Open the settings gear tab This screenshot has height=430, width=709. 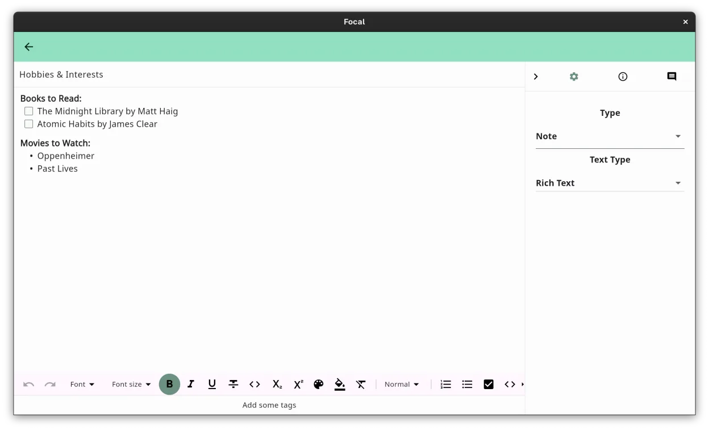coord(574,77)
